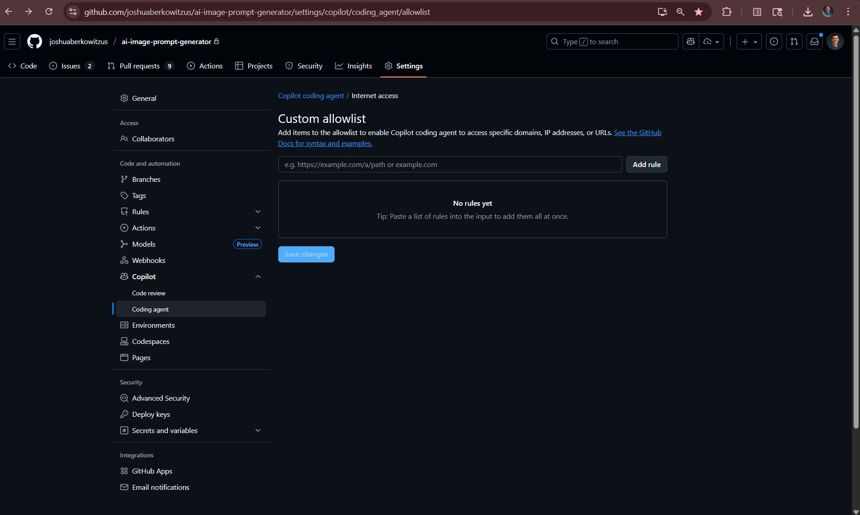Click the Add rule button
This screenshot has width=860, height=515.
tap(646, 164)
